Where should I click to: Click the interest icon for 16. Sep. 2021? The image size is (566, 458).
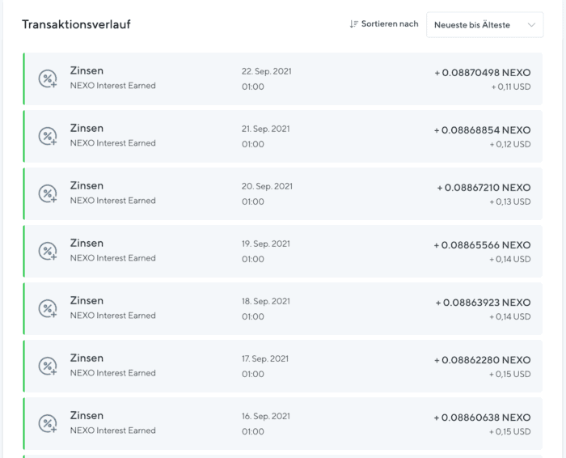pyautogui.click(x=48, y=423)
